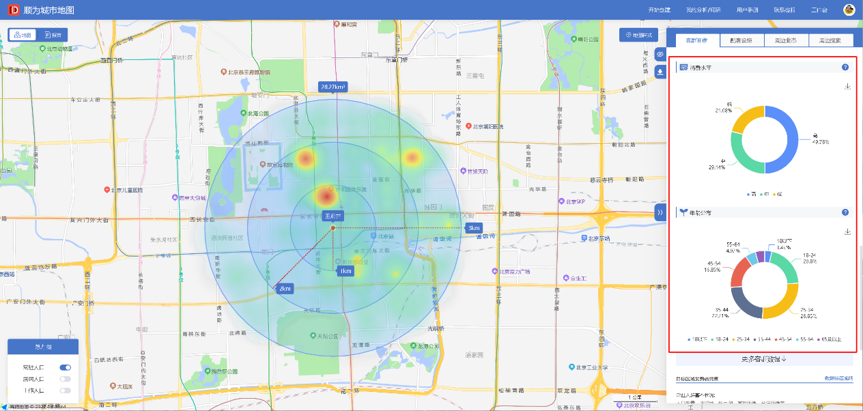Switch to the 报表 view button
This screenshot has height=411, width=863.
tap(53, 35)
